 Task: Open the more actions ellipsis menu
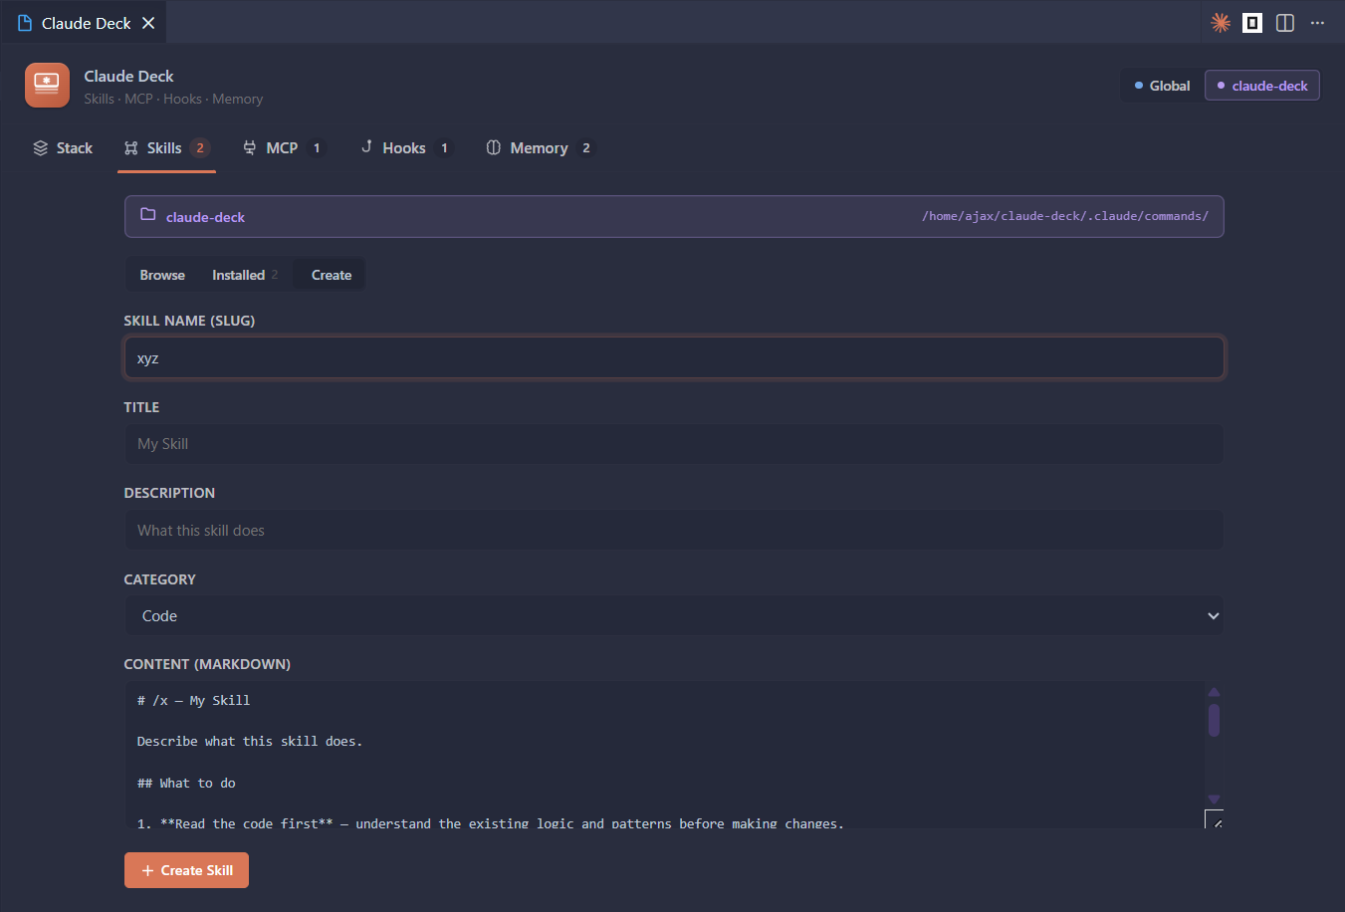[x=1317, y=23]
